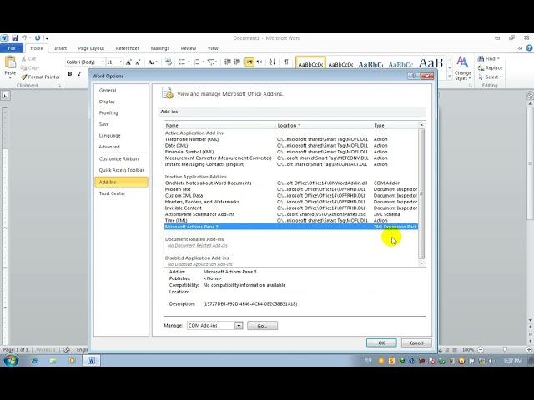534x400 pixels.
Task: Click the Save icon in quick access toolbar
Action: 15,37
